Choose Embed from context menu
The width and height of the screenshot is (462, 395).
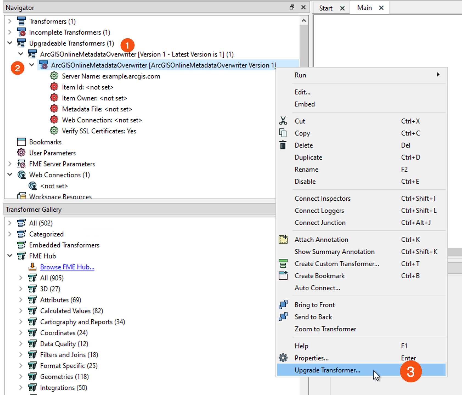(361, 104)
